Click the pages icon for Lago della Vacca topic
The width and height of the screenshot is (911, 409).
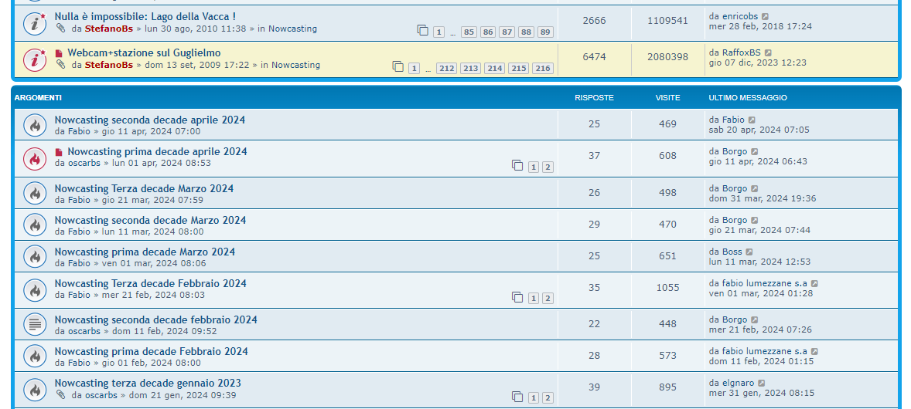point(422,31)
